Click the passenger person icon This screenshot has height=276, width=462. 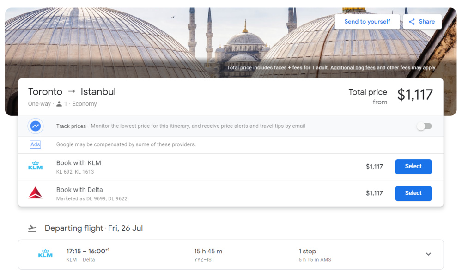(x=59, y=104)
